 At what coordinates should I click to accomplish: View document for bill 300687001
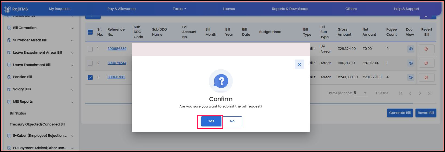[411, 77]
